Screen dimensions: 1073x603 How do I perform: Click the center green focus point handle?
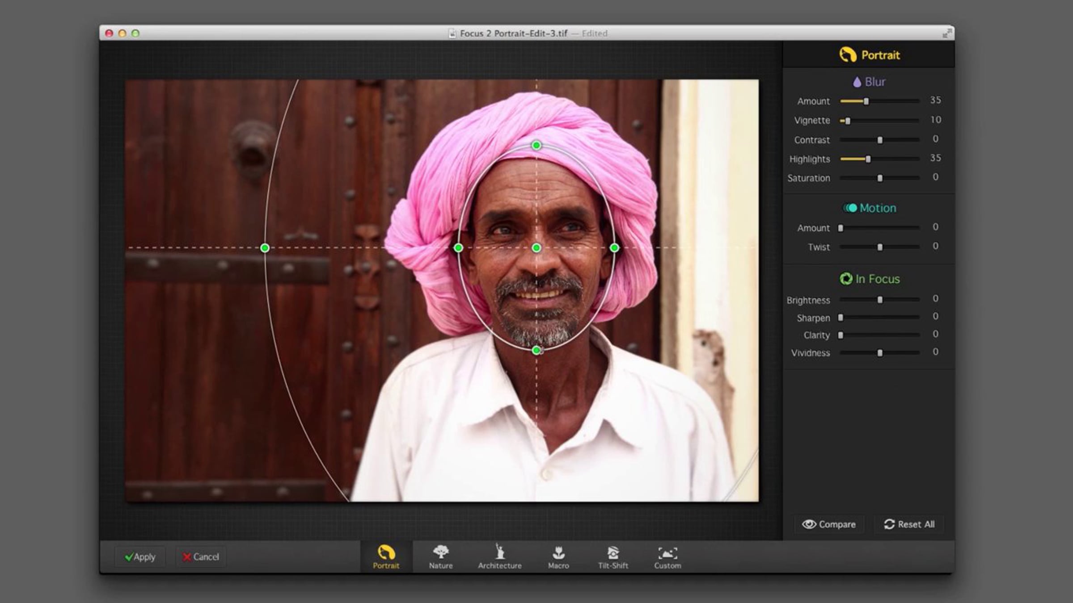click(536, 248)
